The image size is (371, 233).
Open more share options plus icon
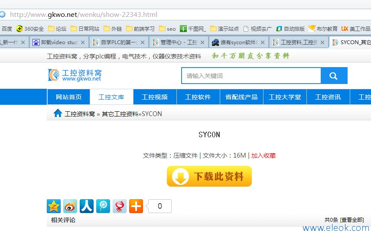pyautogui.click(x=136, y=206)
